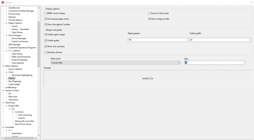This screenshot has width=254, height=140.
Task: Open the Gutter width dropdown
Action: tap(249, 40)
